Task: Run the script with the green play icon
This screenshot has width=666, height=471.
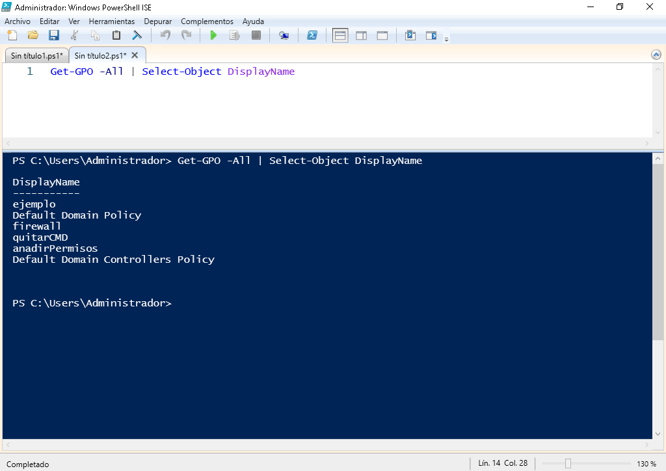Action: coord(213,35)
